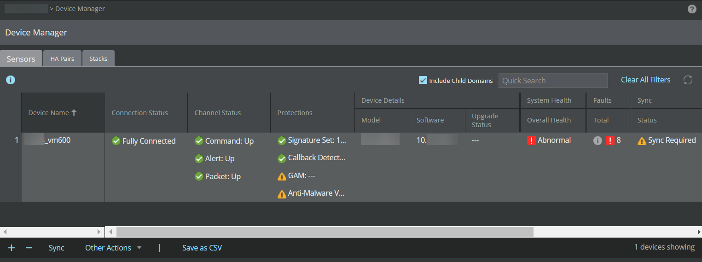Click the Fully Connected status text
This screenshot has height=262, width=702.
(149, 141)
